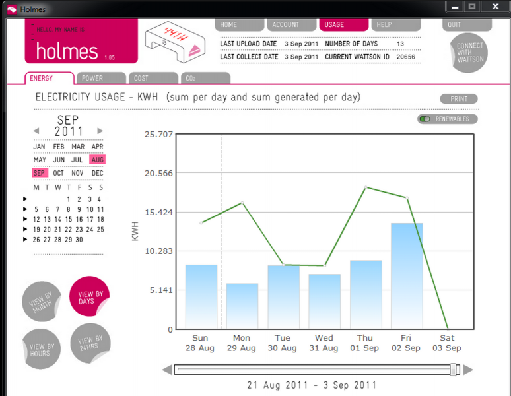The image size is (511, 396).
Task: Select OCT in the month grid
Action: [59, 173]
